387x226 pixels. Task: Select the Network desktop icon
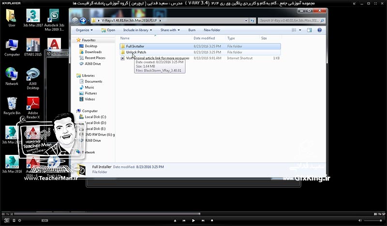pyautogui.click(x=12, y=76)
